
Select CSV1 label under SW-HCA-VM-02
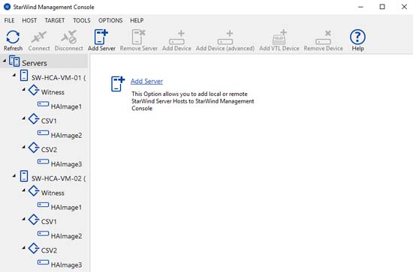[49, 222]
